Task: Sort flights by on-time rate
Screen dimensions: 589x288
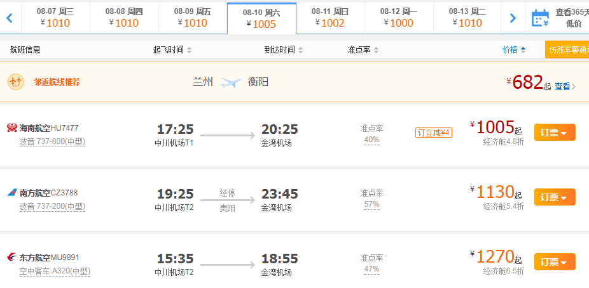Action: [x=363, y=50]
